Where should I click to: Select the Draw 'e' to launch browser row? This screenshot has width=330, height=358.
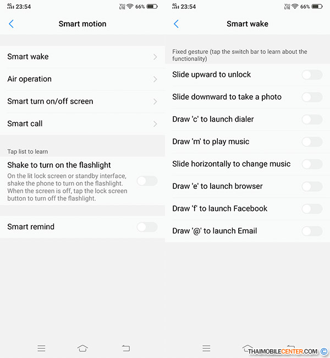[248, 186]
